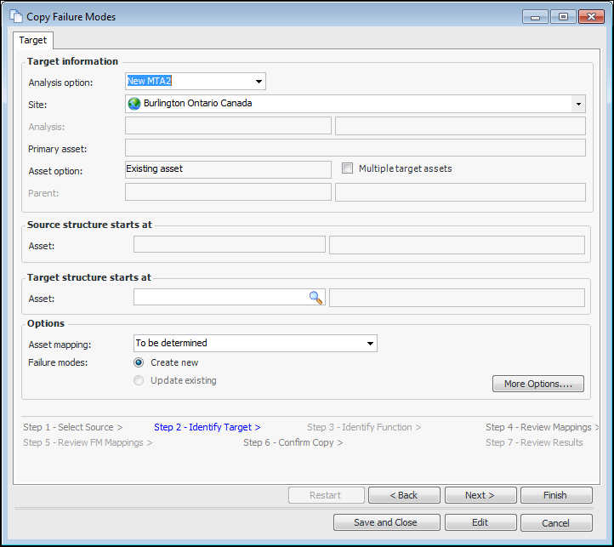
Task: Open the Site dropdown list
Action: point(578,104)
